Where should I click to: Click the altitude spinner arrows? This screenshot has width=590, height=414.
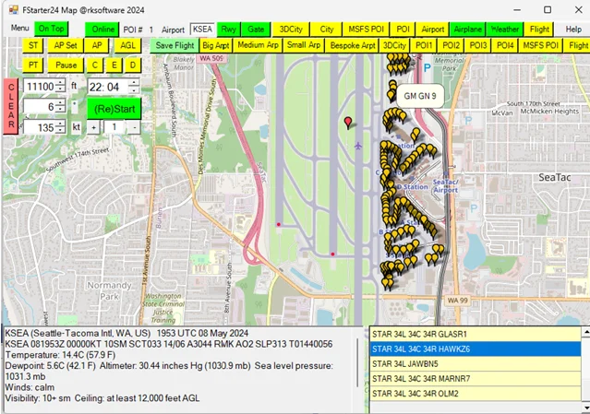60,87
